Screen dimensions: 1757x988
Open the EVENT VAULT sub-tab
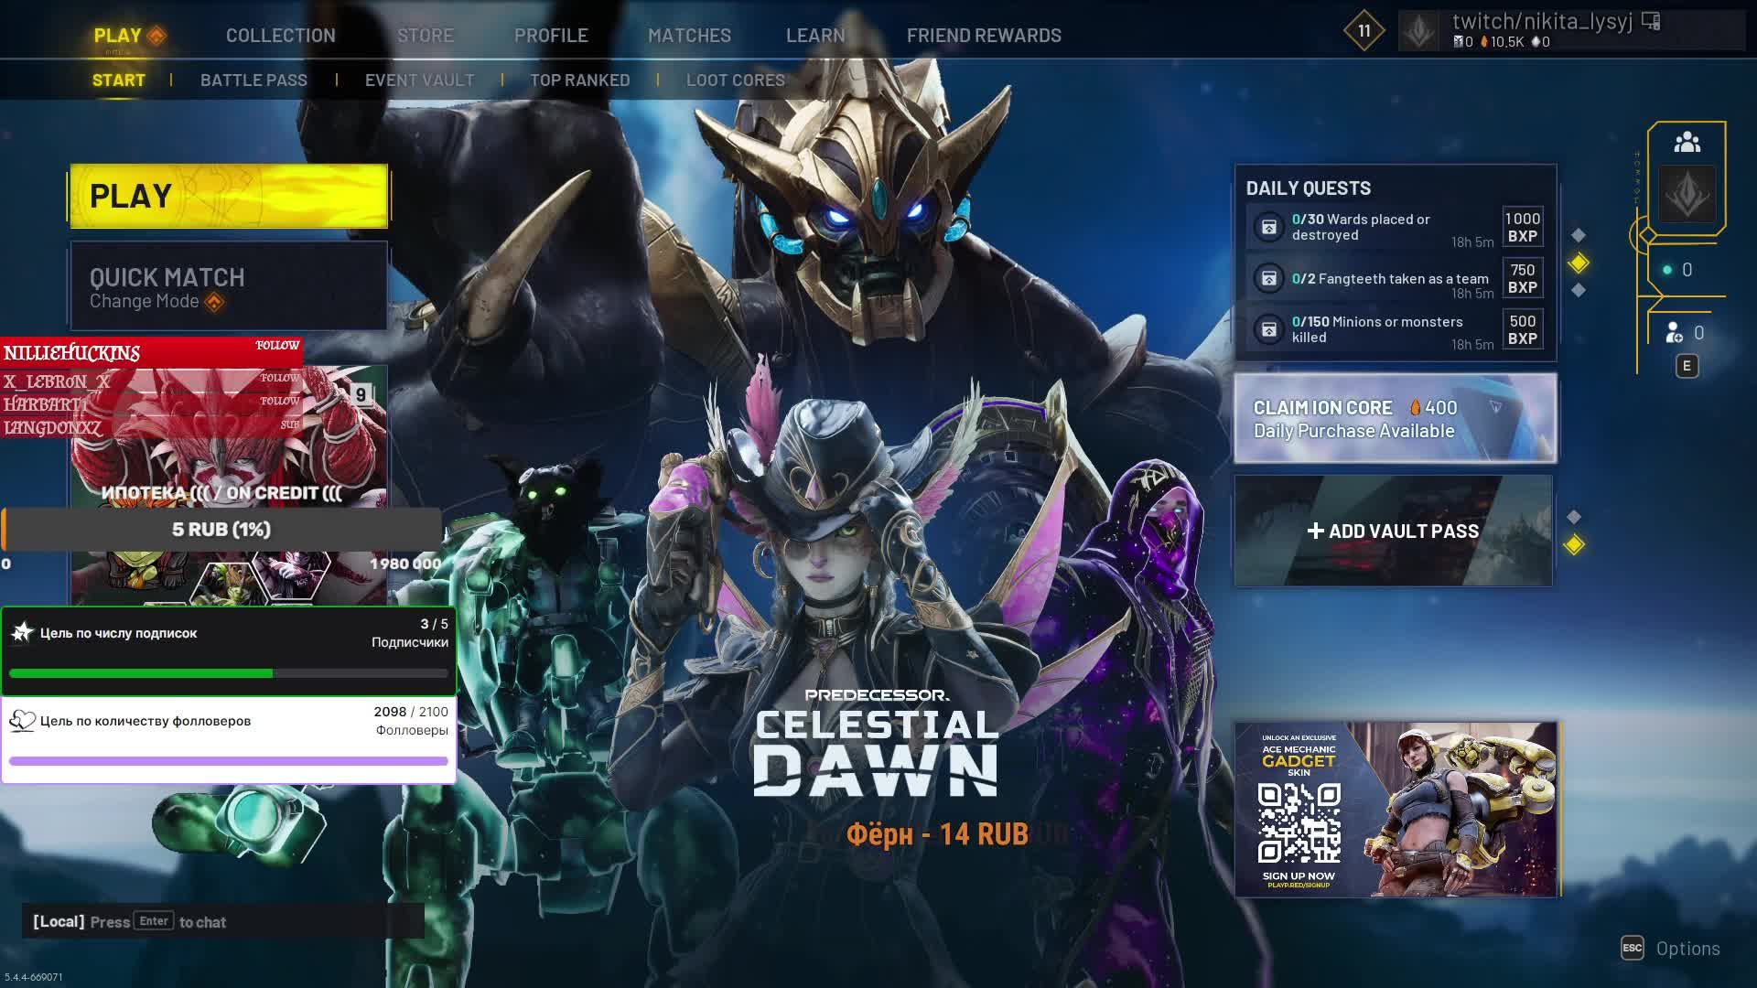coord(420,81)
